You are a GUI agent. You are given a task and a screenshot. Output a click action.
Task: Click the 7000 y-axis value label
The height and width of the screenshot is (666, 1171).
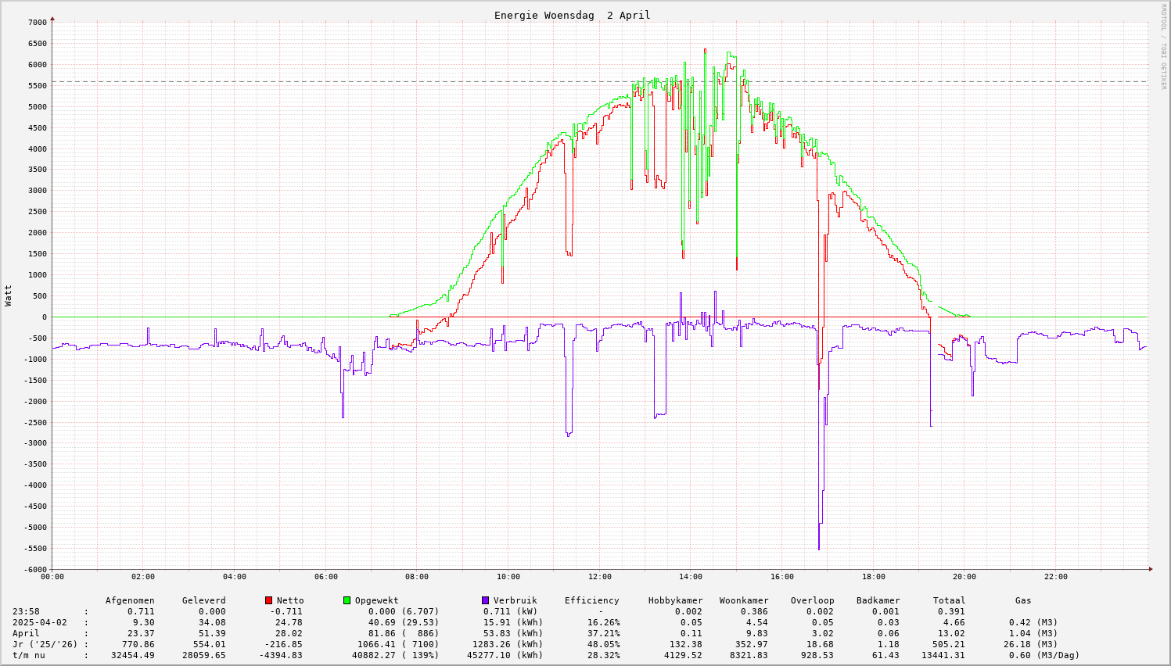(37, 22)
